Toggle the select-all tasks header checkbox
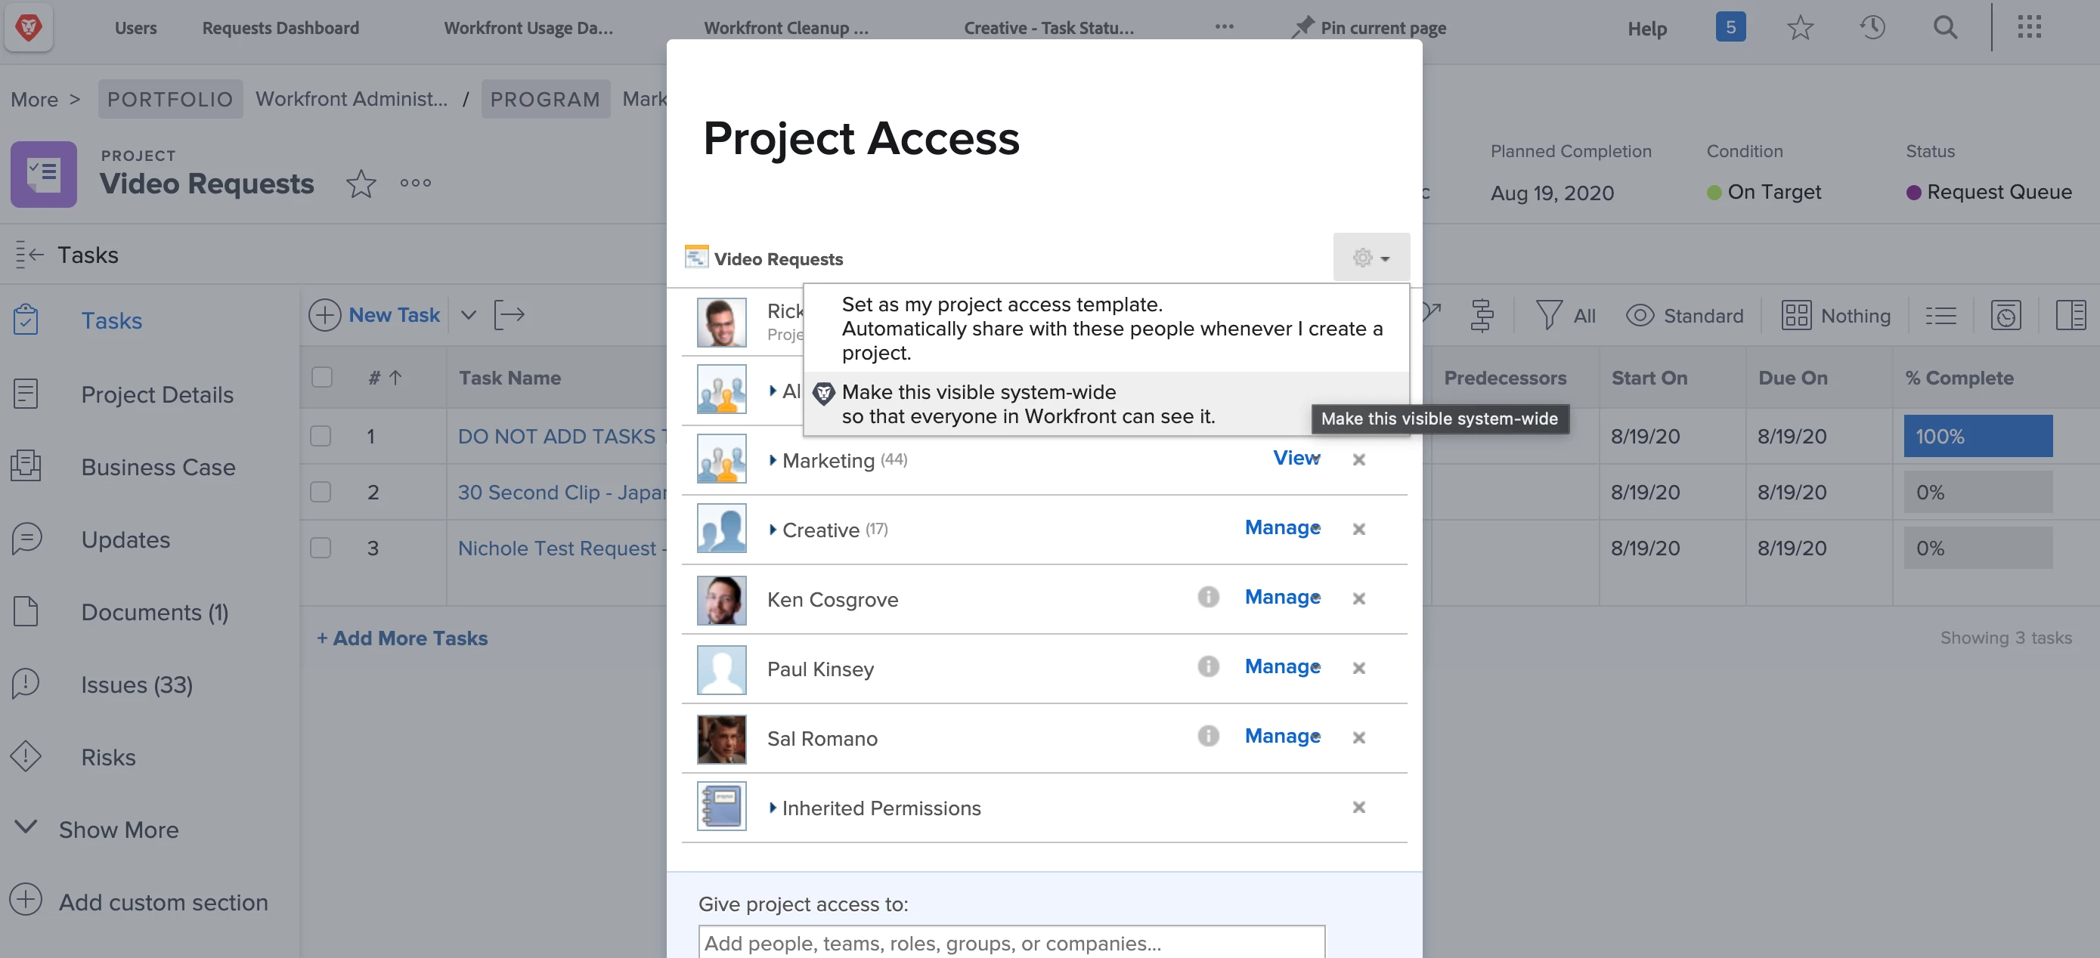 tap(322, 377)
